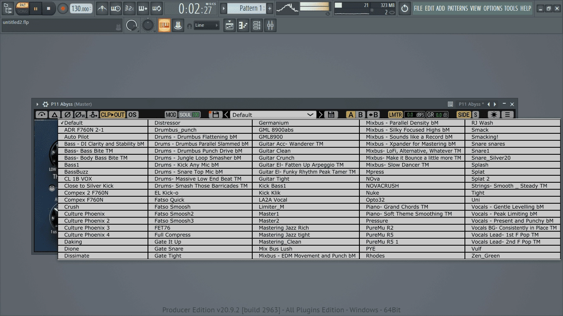Open the Pattern 1 selector

coord(247,8)
